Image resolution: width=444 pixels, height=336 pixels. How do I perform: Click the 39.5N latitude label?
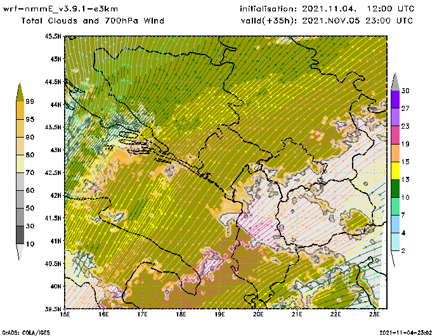pyautogui.click(x=53, y=309)
